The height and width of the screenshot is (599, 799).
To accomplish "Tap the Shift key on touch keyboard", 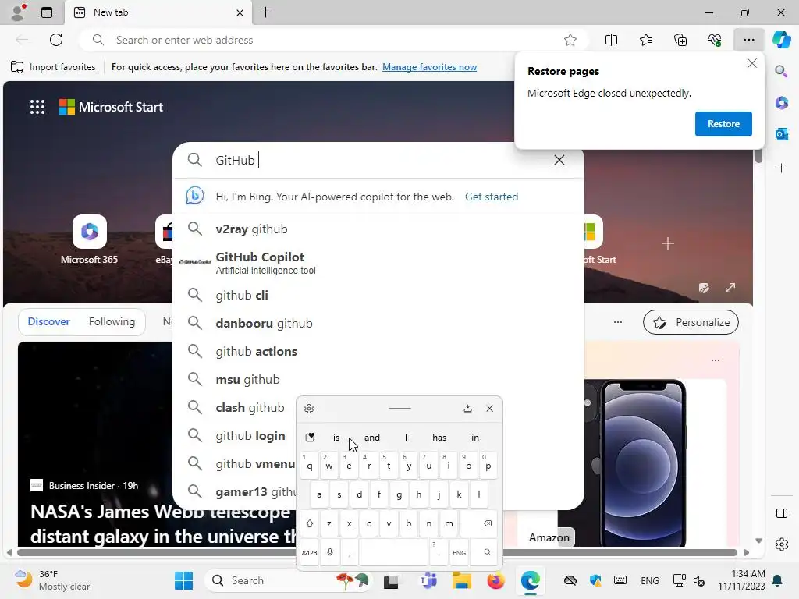I will (x=309, y=523).
